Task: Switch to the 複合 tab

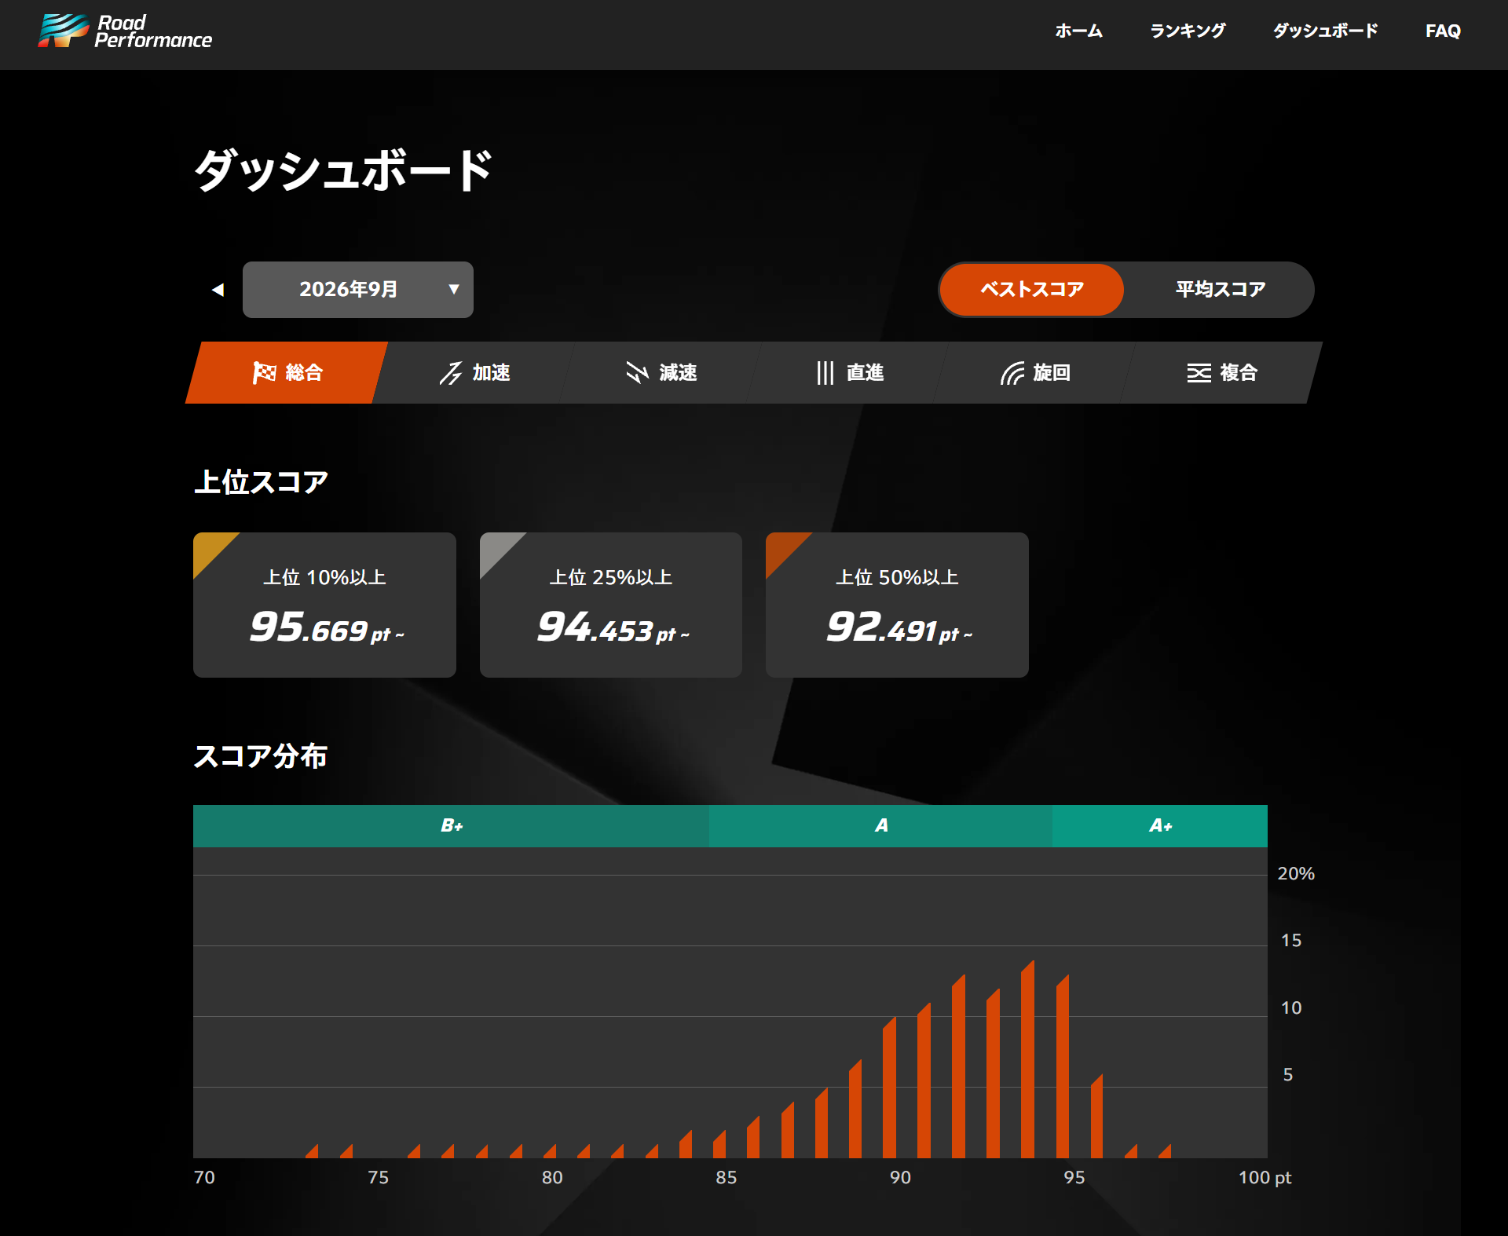Action: tap(1221, 372)
